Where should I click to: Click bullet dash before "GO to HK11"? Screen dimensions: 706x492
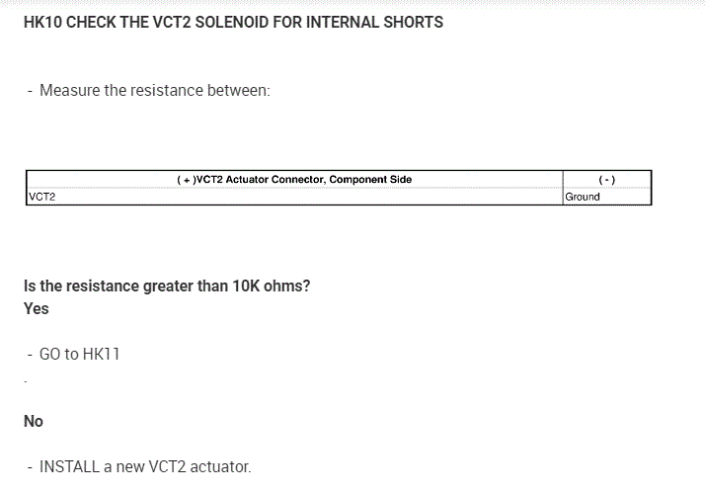click(x=30, y=354)
